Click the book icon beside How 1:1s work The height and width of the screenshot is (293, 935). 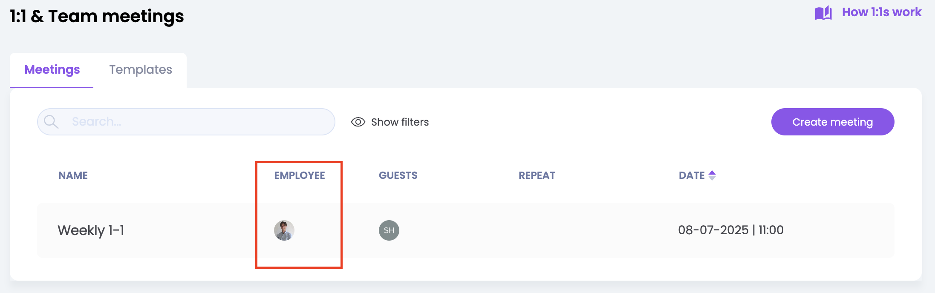(x=823, y=13)
